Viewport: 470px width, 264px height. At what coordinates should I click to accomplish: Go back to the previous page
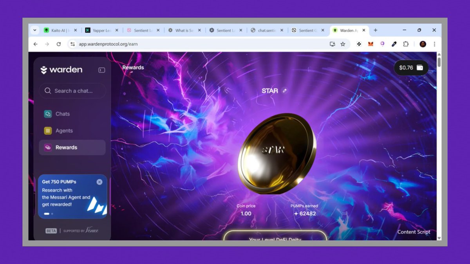coord(36,44)
